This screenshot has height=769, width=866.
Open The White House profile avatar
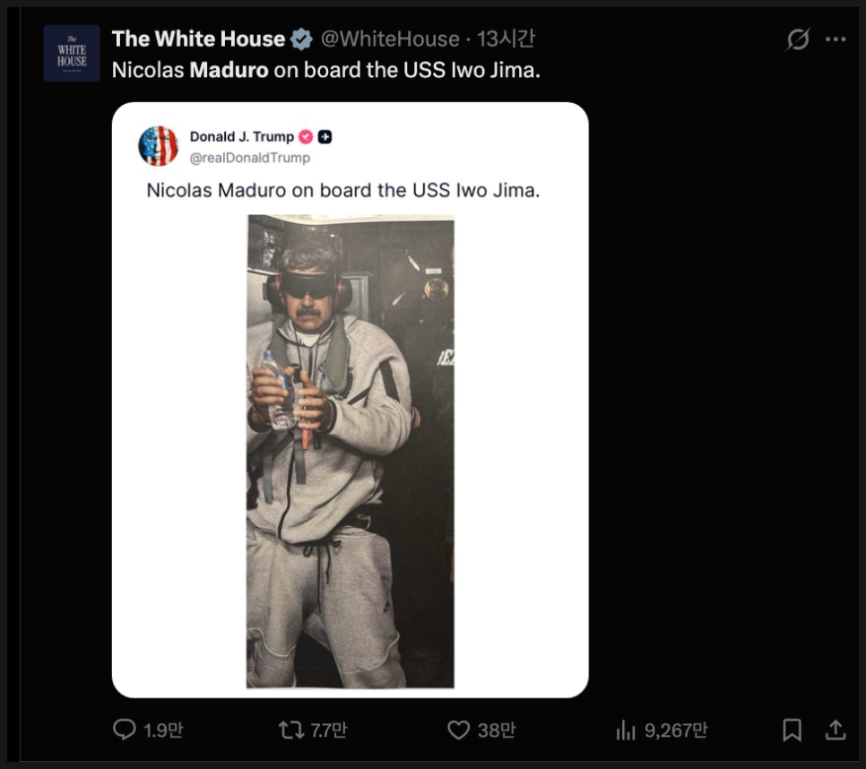72,54
